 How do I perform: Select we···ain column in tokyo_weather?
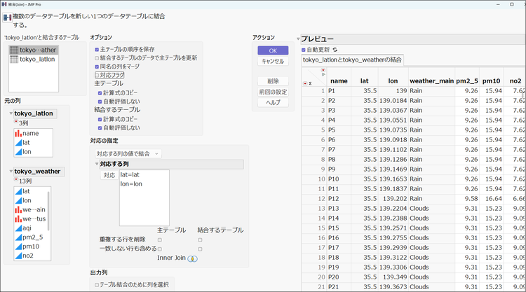click(31, 209)
